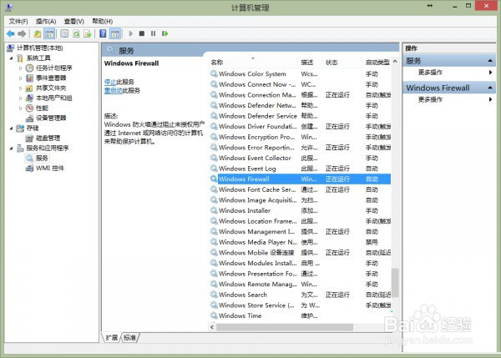Collapse the 服务 section in actions pane
501x358 pixels.
click(490, 61)
